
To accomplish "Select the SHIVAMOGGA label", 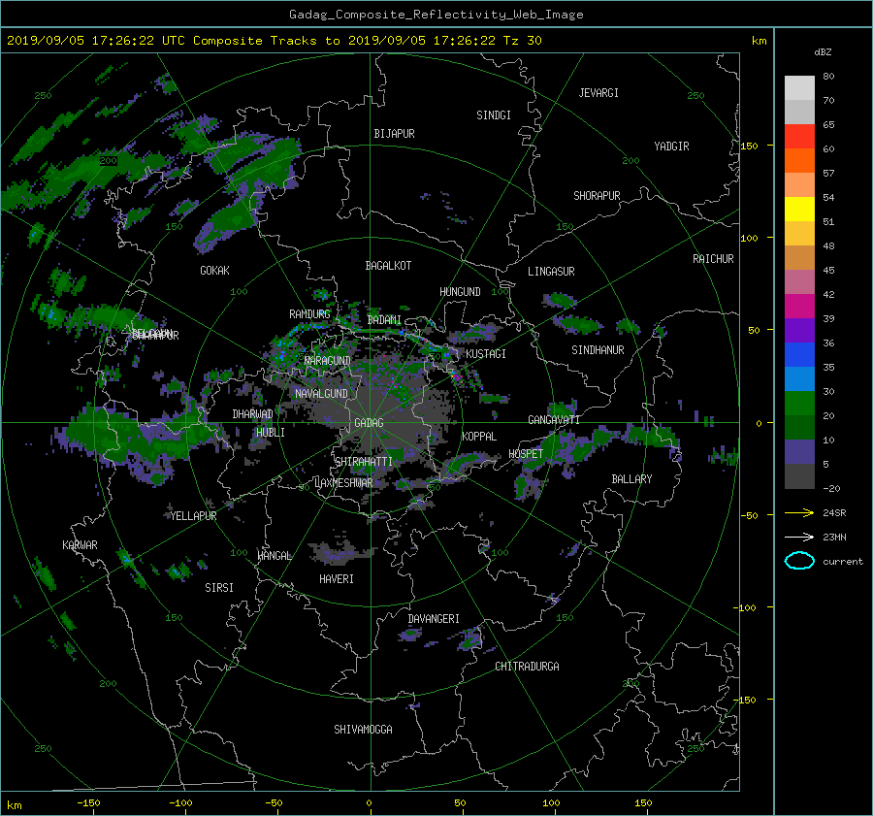I will 363,730.
